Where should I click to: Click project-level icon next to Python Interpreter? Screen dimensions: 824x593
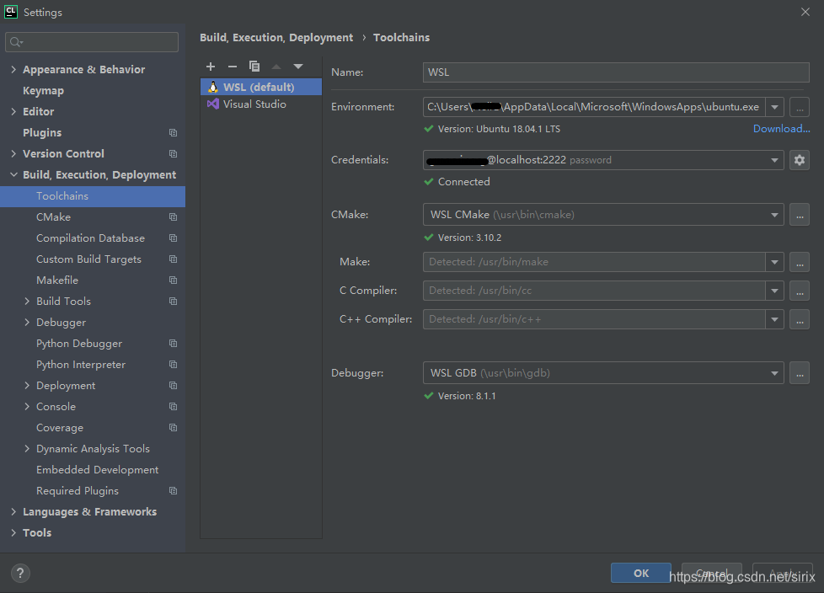[x=173, y=365]
